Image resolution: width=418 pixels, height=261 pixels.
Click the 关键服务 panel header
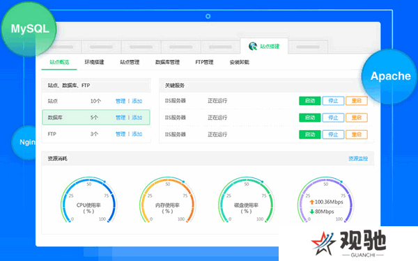(x=266, y=86)
